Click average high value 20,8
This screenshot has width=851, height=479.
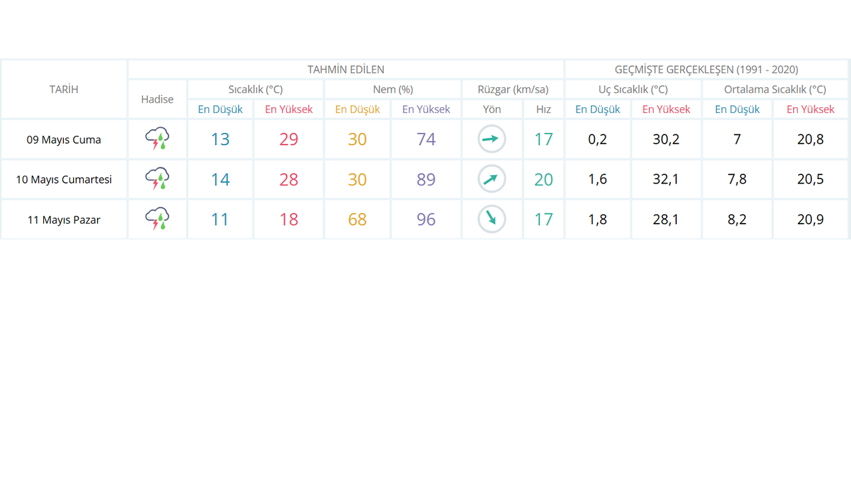point(810,140)
